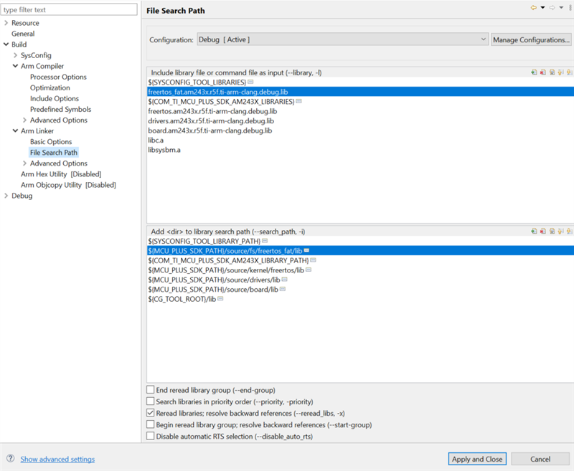Viewport: 574px width, 471px height.
Task: Click Move Up icon in library files list
Action: tap(560, 72)
